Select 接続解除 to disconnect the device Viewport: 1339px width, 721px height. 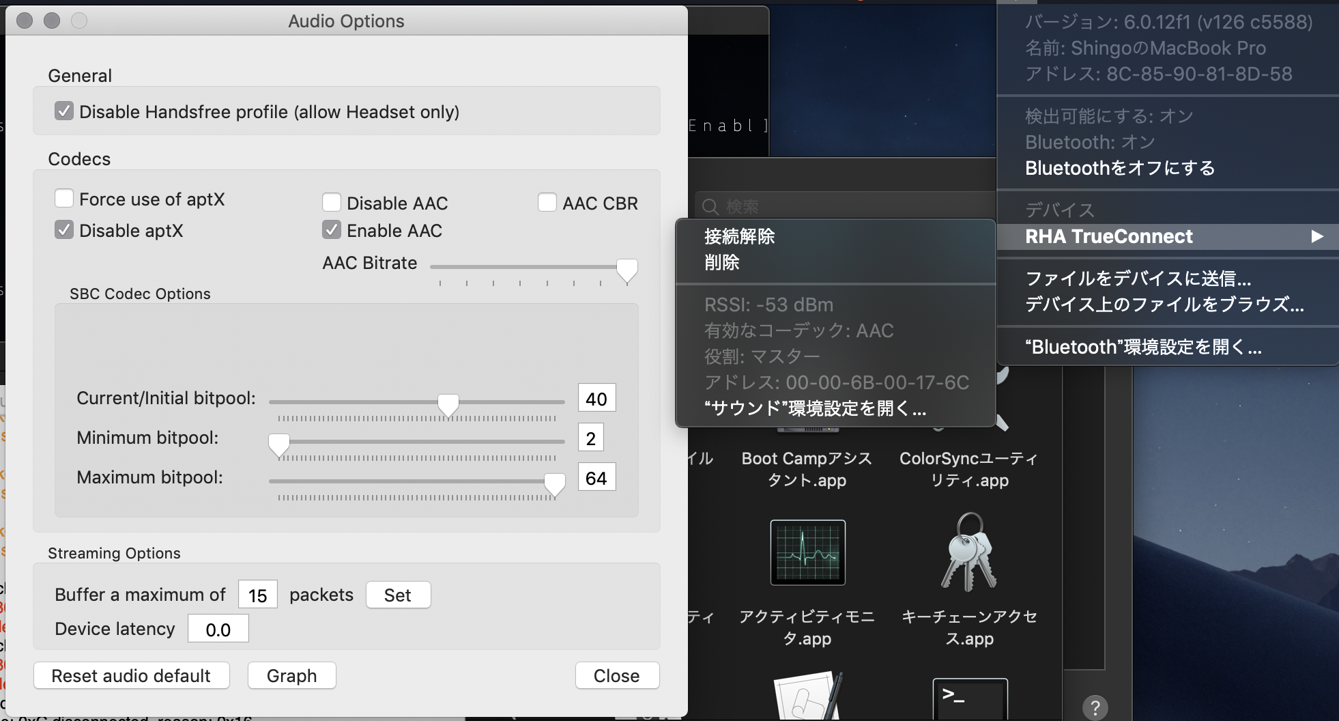835,236
